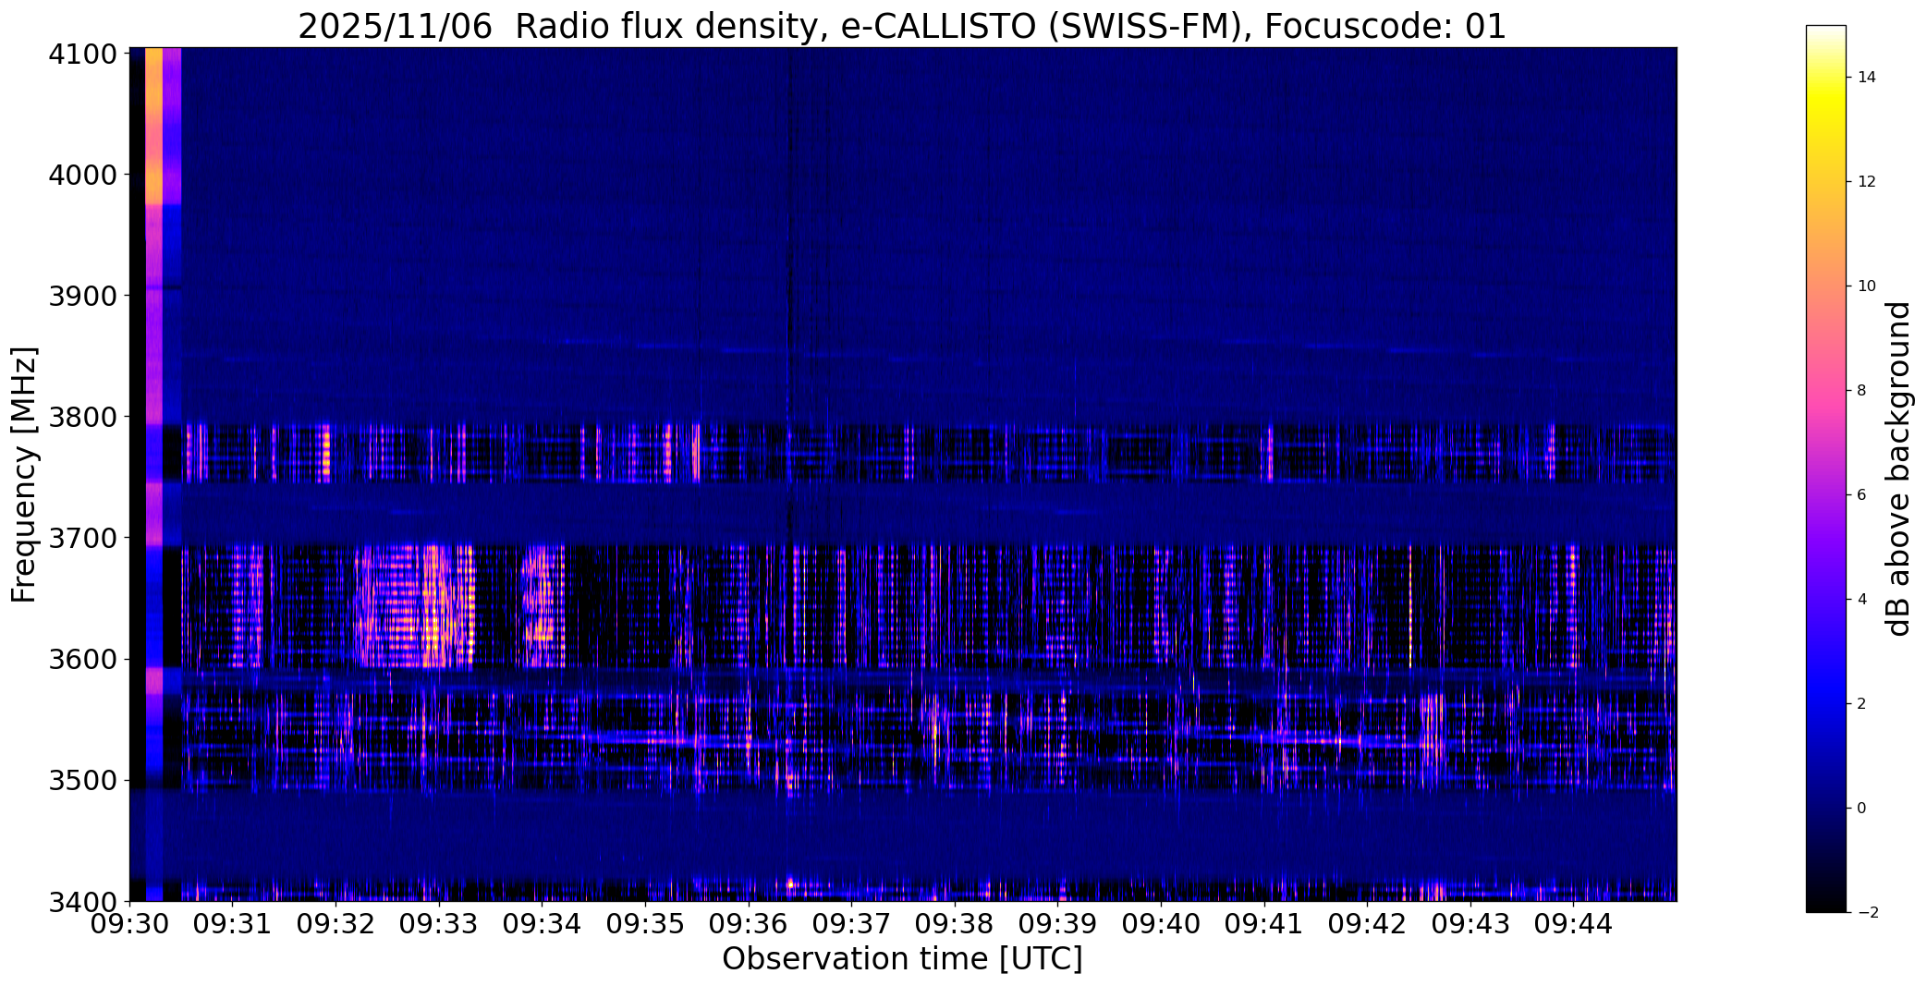Screen dimensions: 1927x986
Task: Click the time tick label "09:44"
Action: (x=1574, y=924)
